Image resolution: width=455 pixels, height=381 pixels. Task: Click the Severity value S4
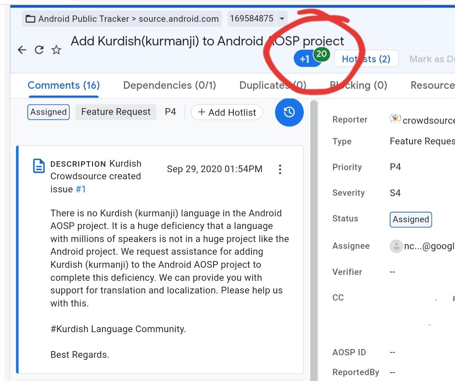tap(395, 193)
